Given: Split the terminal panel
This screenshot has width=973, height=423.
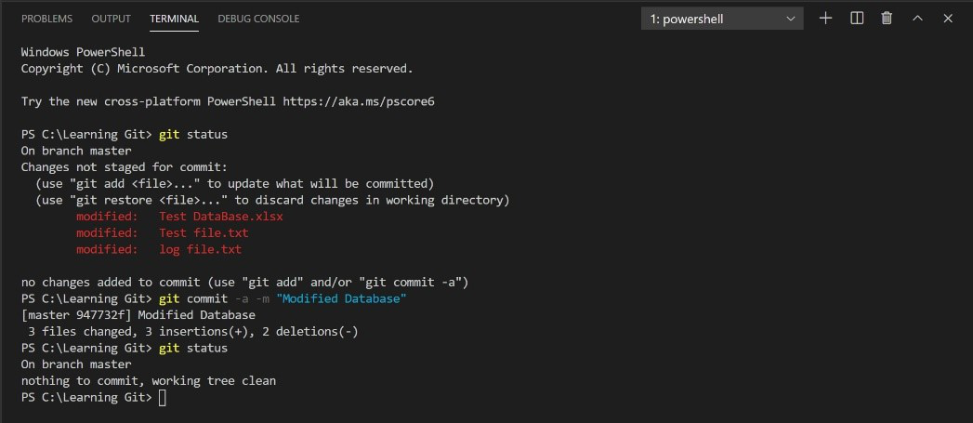Looking at the screenshot, I should (x=857, y=19).
